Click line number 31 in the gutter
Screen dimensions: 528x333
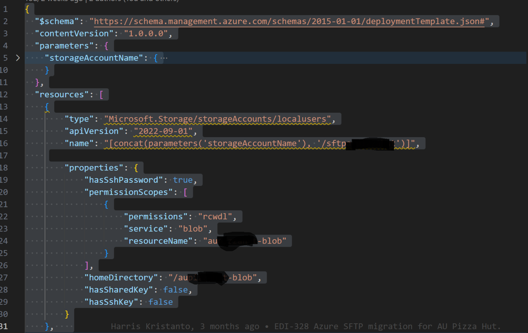4,326
